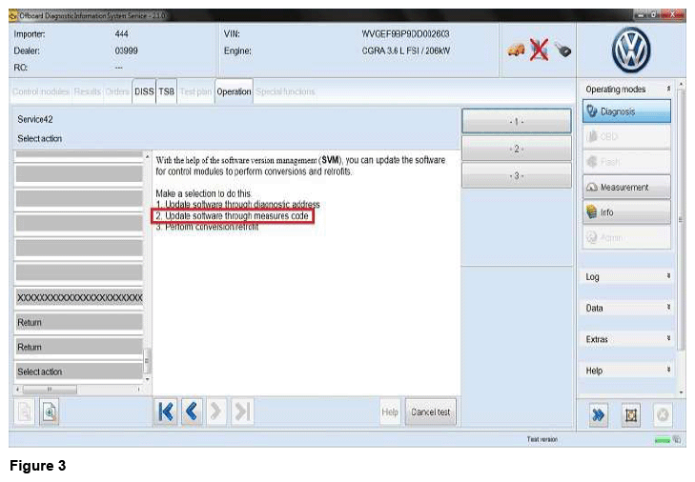Switch to the Results tab

[x=87, y=91]
